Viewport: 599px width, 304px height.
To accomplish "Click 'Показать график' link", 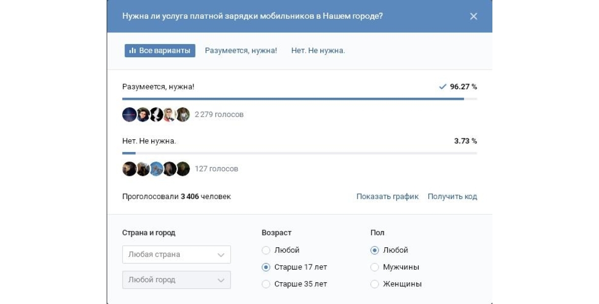I will pos(387,197).
